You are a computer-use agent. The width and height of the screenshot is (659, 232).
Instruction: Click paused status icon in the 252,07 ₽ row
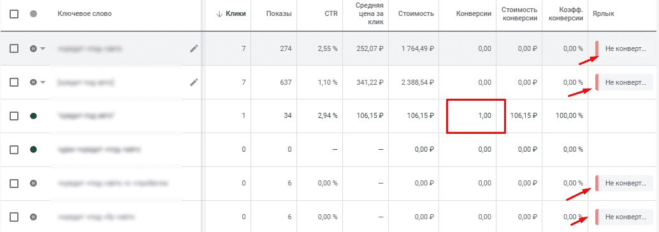click(x=34, y=48)
